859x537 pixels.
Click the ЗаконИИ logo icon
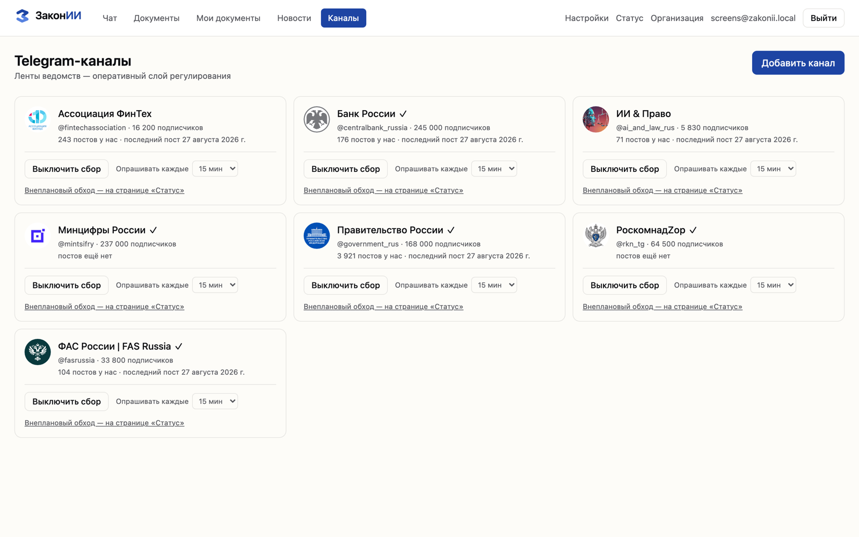coord(22,16)
